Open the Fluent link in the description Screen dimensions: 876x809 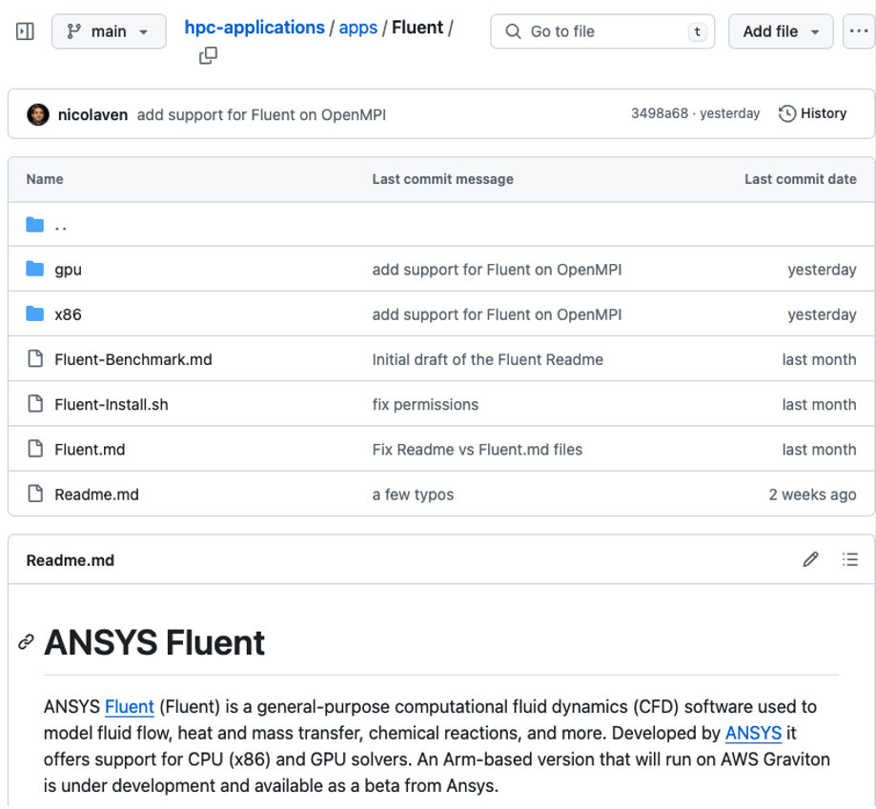(x=129, y=707)
